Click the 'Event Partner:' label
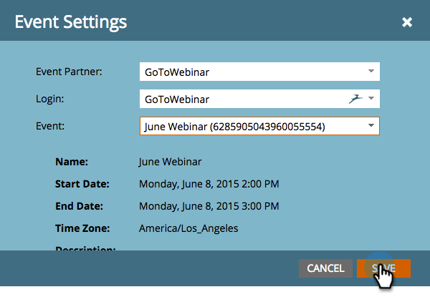 click(x=69, y=72)
